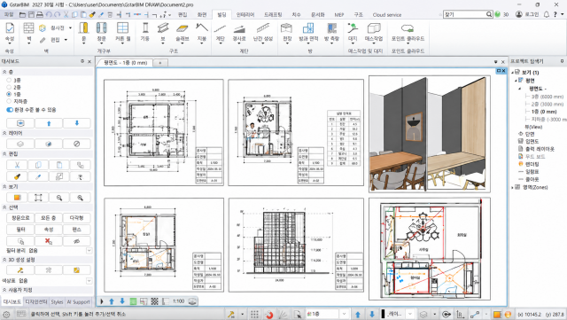
Task: Click the black layer color swatch in status bar
Action: pos(383,314)
